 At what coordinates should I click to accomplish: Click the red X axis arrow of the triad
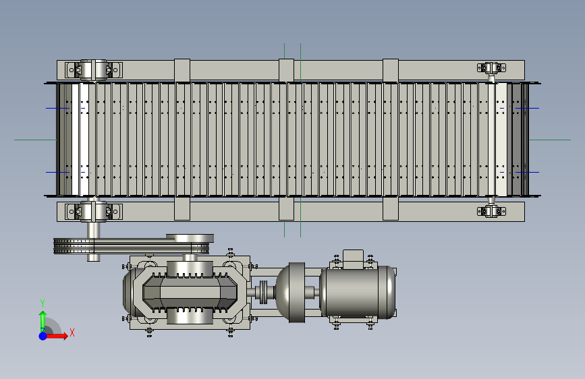(x=57, y=336)
